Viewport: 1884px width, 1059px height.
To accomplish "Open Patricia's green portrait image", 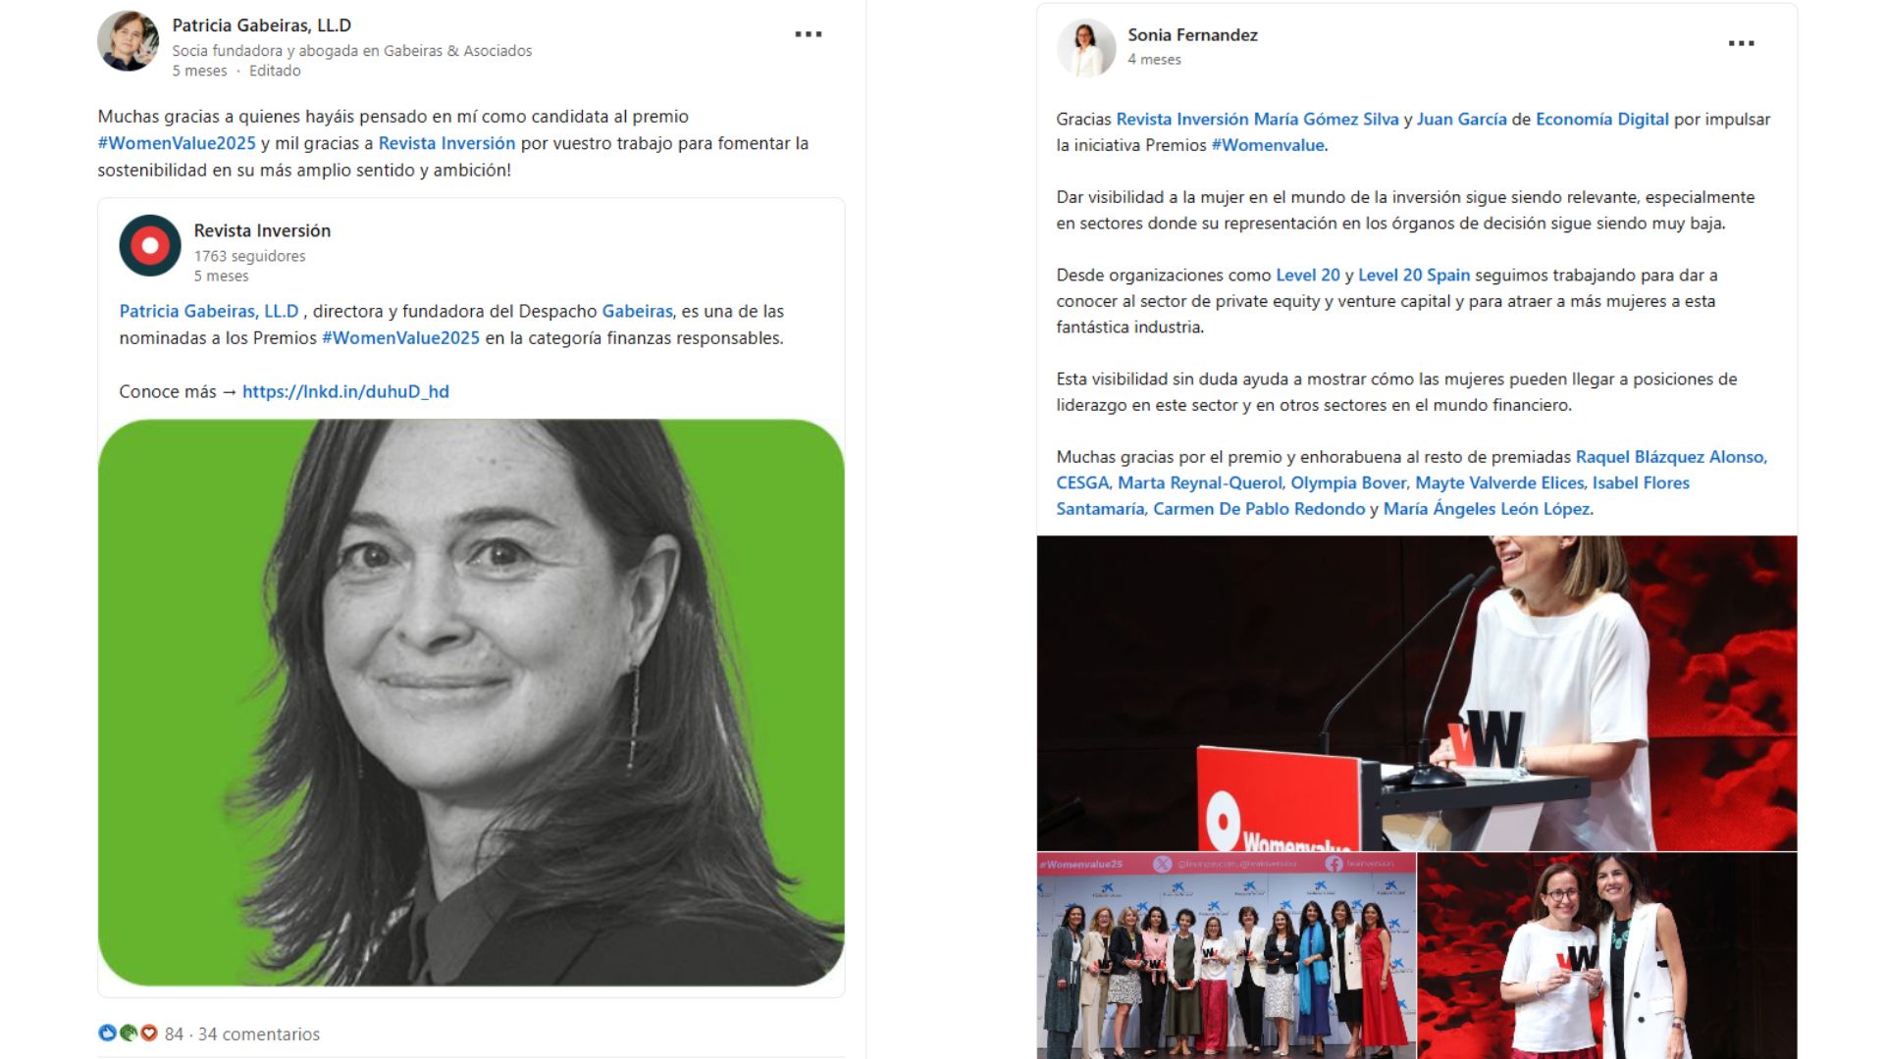I will (471, 702).
